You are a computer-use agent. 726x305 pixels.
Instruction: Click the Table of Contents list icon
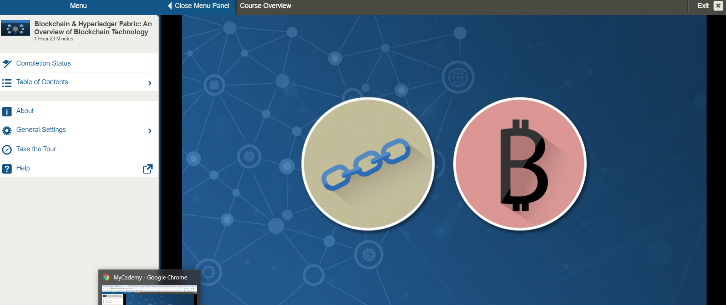(x=7, y=83)
